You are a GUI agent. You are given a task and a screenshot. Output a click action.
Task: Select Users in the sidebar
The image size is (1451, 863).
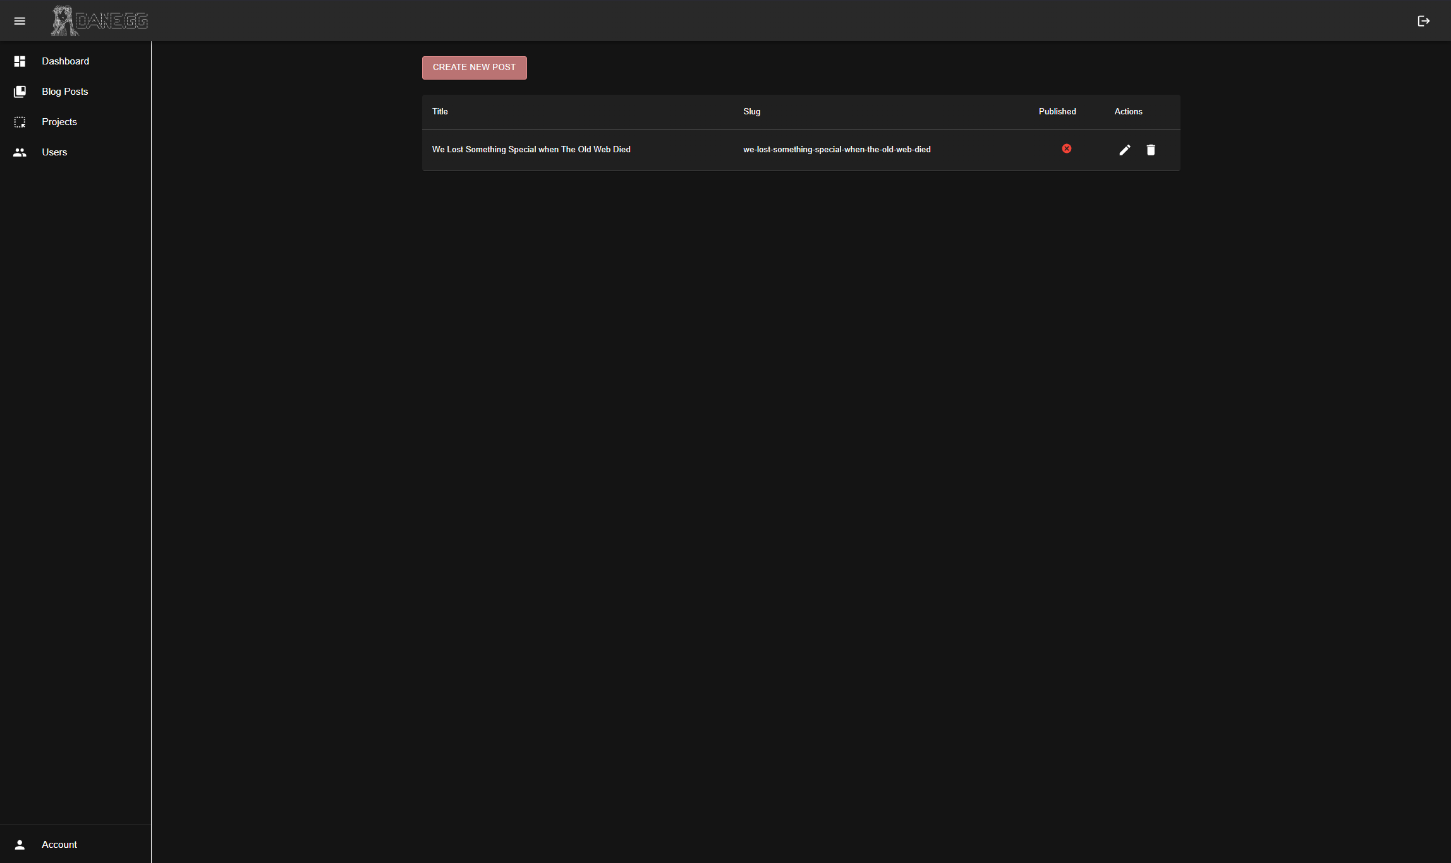click(54, 152)
